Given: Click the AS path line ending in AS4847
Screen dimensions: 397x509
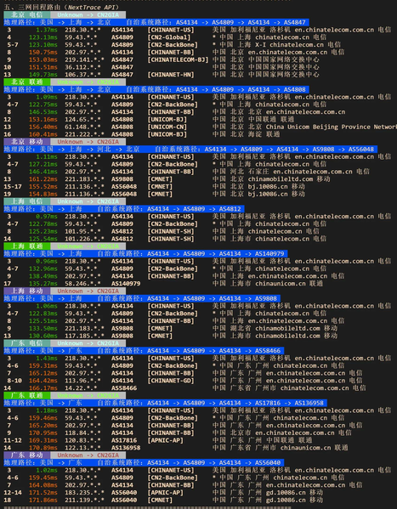Looking at the screenshot, I should click(x=156, y=22).
